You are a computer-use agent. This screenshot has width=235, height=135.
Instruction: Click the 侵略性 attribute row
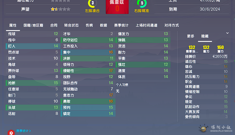(x=88, y=71)
